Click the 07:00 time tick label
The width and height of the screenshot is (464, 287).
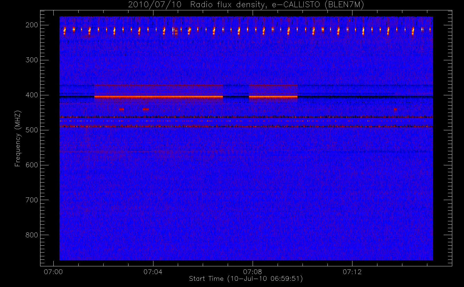53,272
